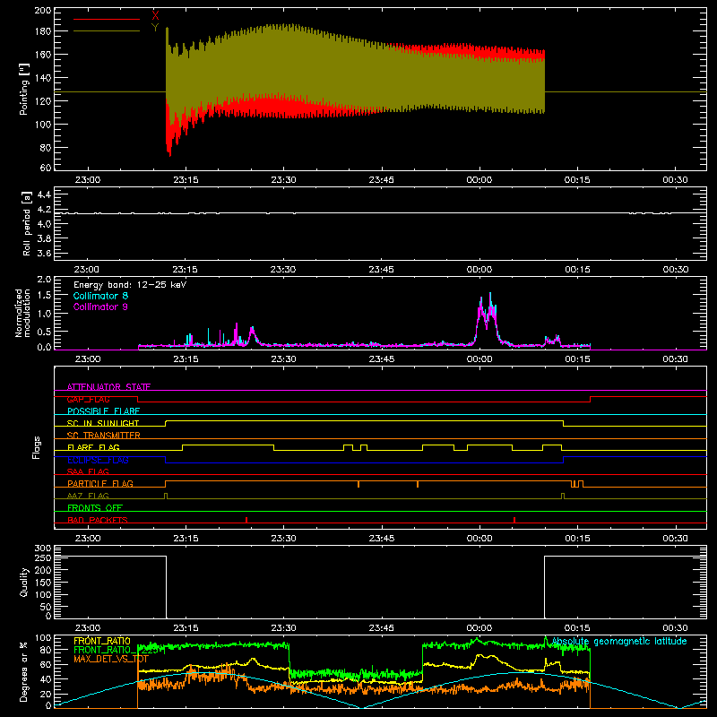Click the '60' tick on the Pointing axis

(46, 168)
